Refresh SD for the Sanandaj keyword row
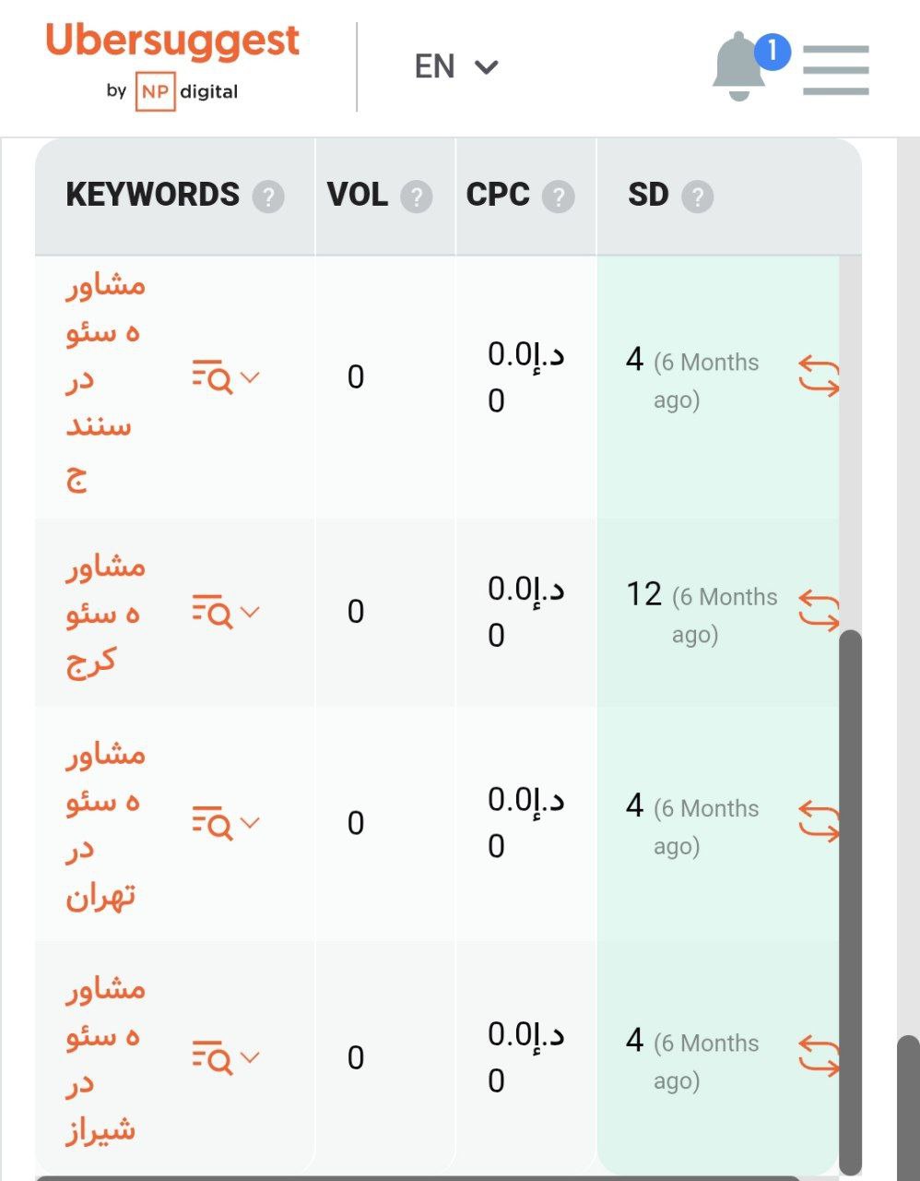Image resolution: width=920 pixels, height=1181 pixels. [x=819, y=376]
